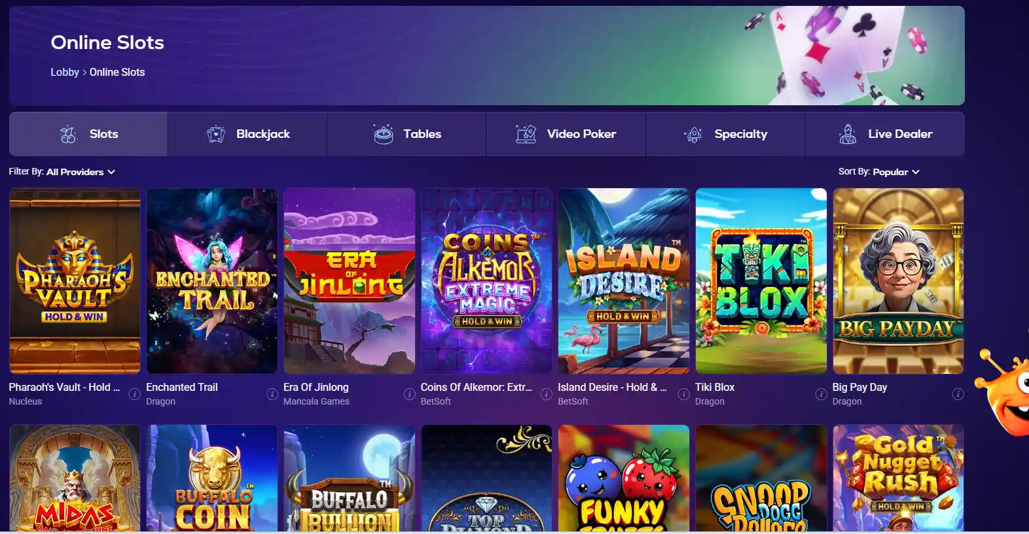
Task: Show info for Coins Of Alkemor
Action: (546, 394)
